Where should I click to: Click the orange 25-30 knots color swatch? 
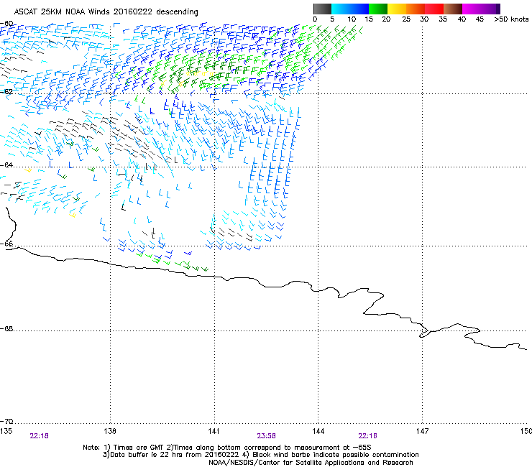coord(416,9)
